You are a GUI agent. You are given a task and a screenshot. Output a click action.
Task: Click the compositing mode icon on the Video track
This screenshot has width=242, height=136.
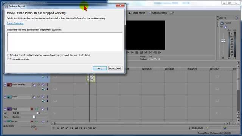43,101
